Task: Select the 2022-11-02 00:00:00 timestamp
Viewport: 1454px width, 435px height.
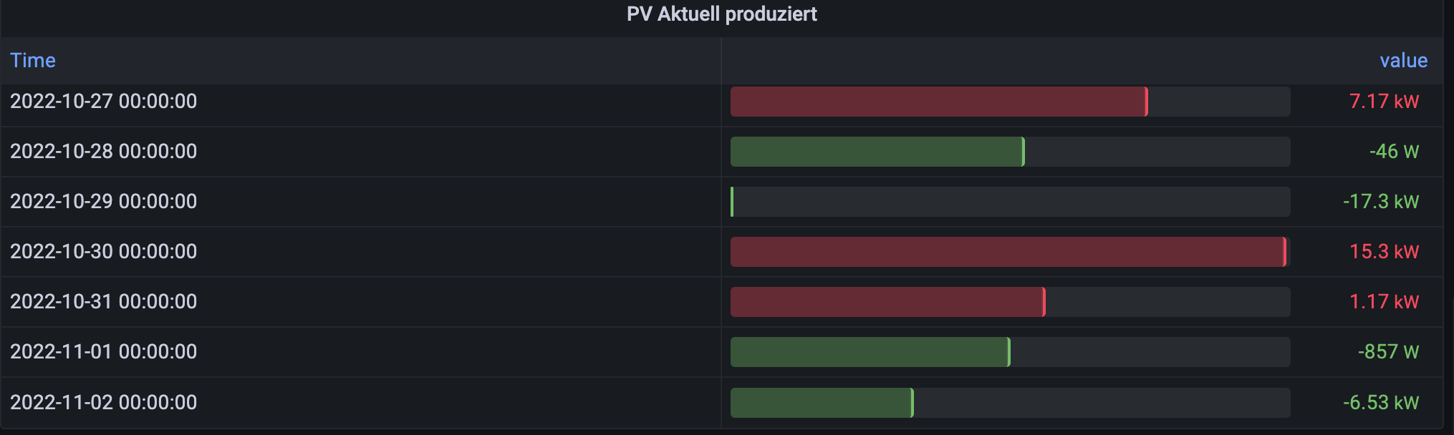Action: click(103, 403)
